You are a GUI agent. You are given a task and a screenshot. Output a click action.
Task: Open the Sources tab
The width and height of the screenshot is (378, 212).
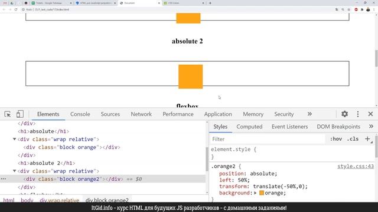point(110,114)
